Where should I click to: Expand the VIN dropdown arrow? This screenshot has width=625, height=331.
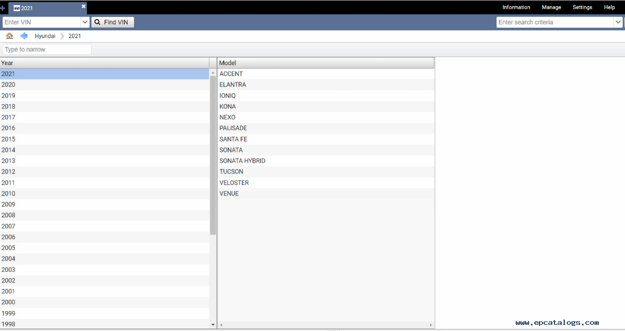pyautogui.click(x=85, y=22)
